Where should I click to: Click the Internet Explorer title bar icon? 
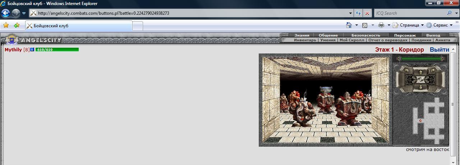[x=3, y=4]
